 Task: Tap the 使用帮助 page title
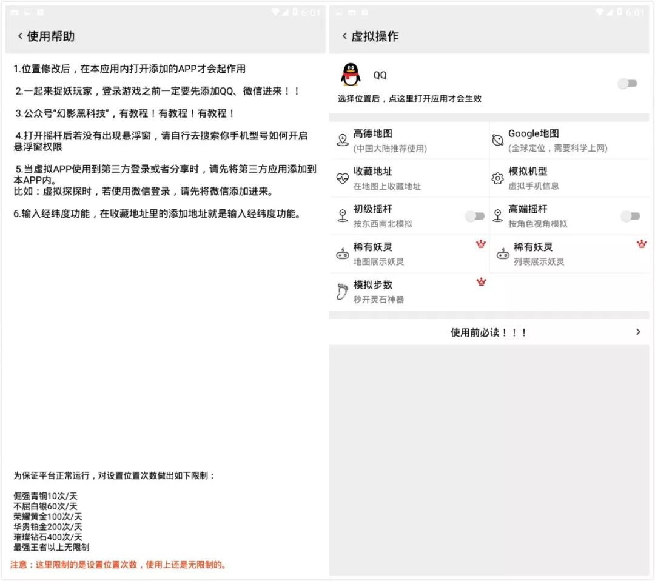click(x=50, y=36)
